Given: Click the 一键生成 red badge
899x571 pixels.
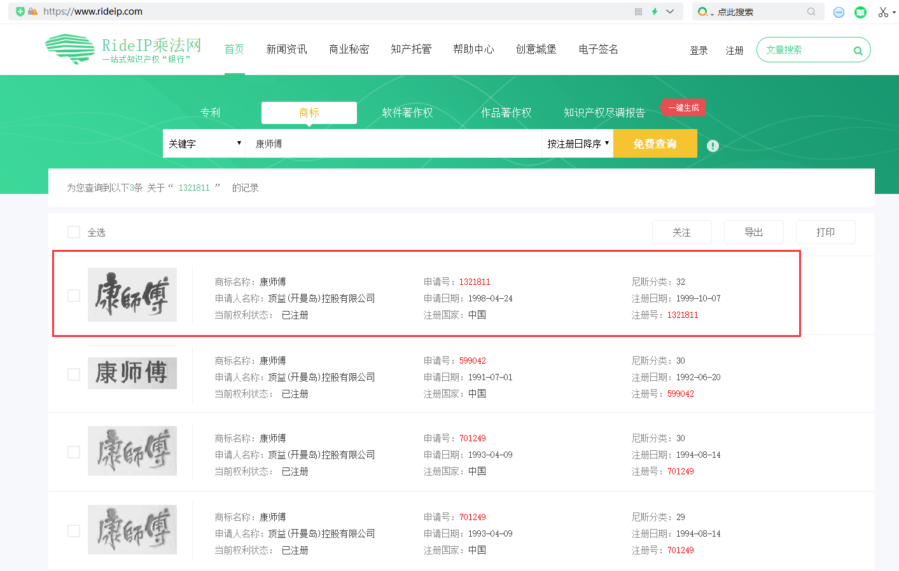Looking at the screenshot, I should click(683, 108).
